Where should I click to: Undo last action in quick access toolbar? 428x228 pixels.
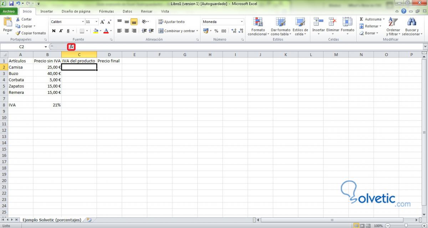[18, 3]
